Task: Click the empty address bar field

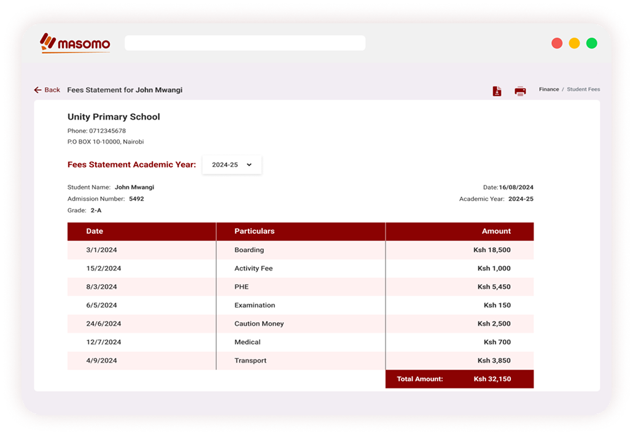Action: [244, 43]
